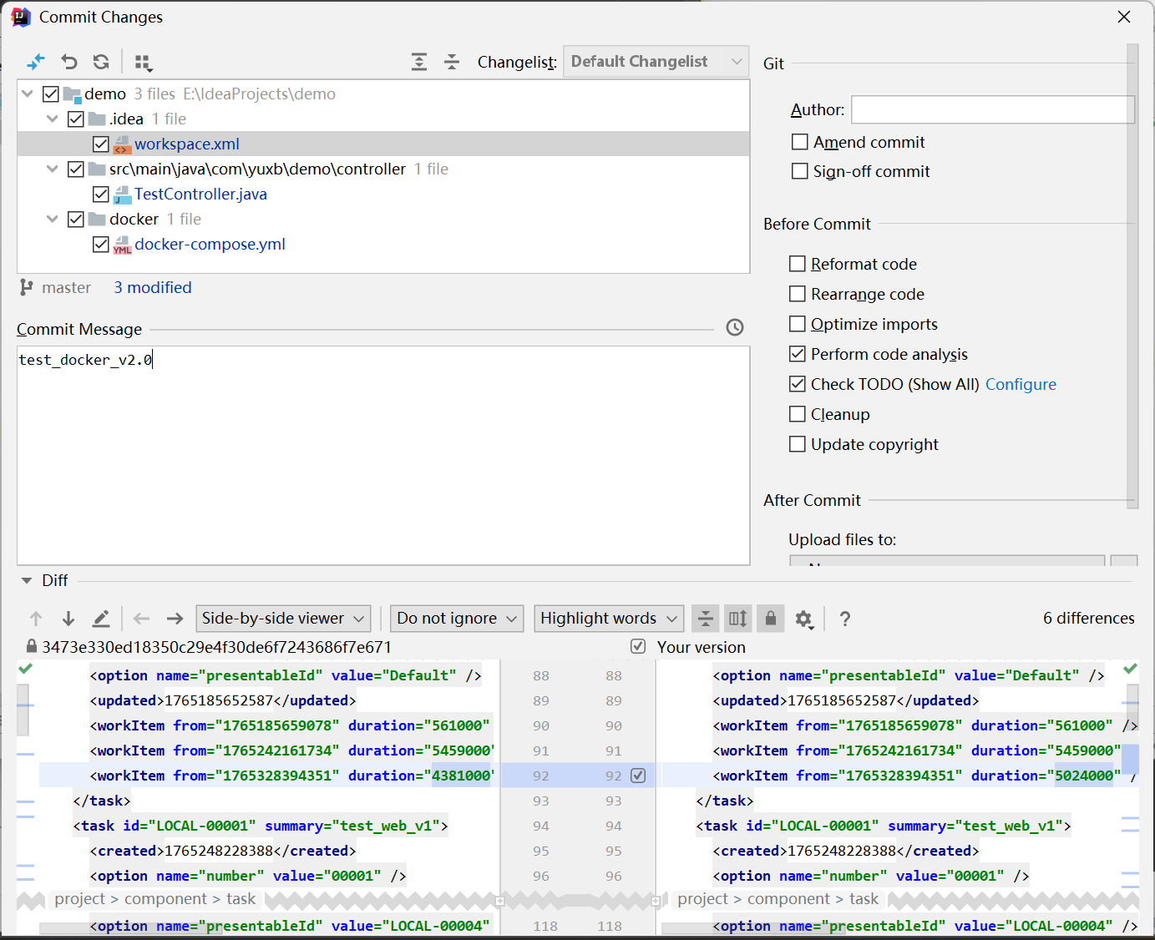Uncheck the docker-compose.yml checkbox

tap(101, 245)
